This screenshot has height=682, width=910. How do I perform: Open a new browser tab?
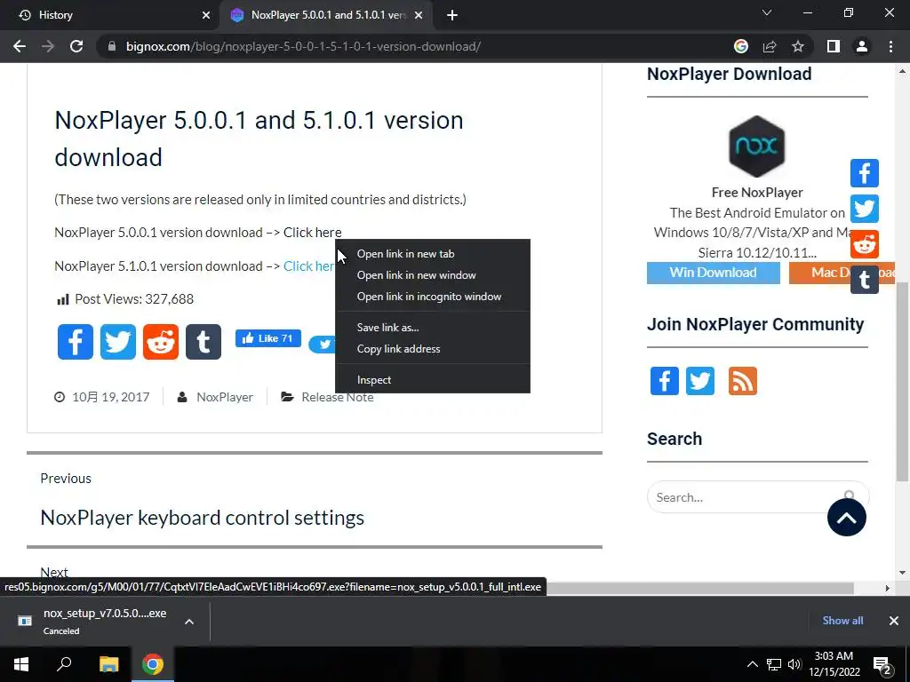pos(452,15)
